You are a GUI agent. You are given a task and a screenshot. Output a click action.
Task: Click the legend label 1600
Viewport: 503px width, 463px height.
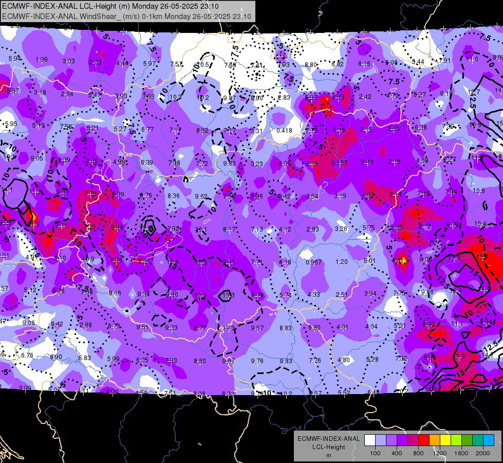pos(461,453)
